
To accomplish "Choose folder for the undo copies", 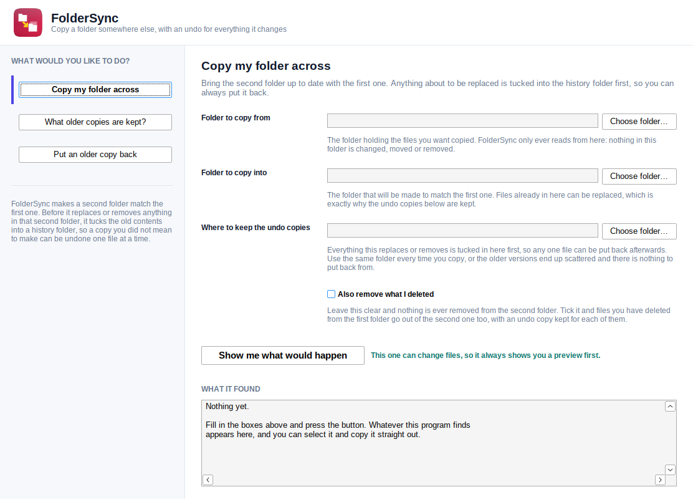I will 639,231.
